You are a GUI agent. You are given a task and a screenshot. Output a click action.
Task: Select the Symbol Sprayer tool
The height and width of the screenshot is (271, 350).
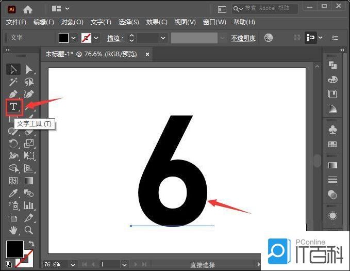tap(14, 205)
